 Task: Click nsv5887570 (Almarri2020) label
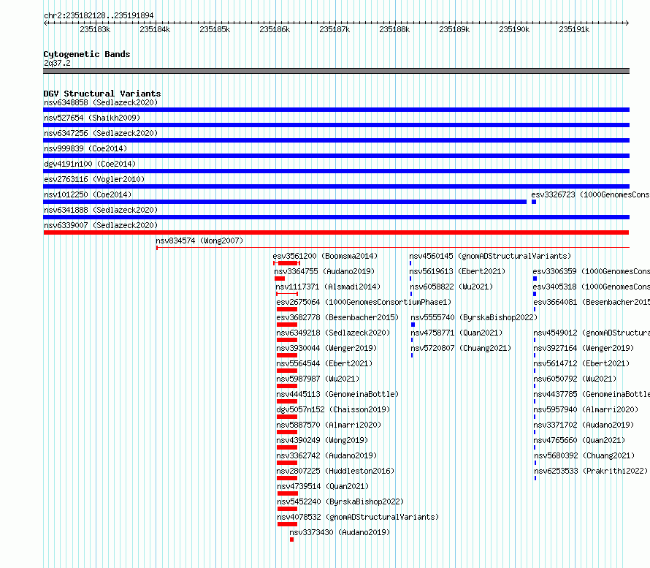click(329, 425)
